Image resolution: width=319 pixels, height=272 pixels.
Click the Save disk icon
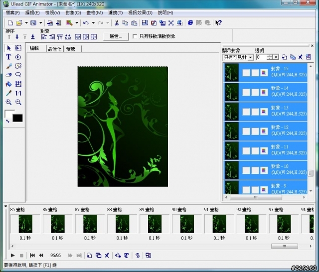coord(33,23)
